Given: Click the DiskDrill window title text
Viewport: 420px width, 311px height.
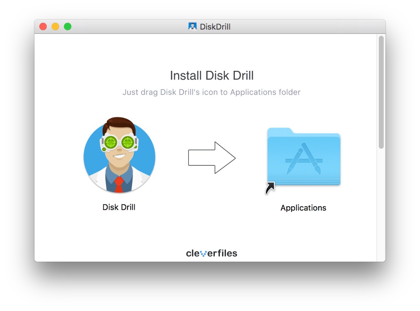Looking at the screenshot, I should pos(215,27).
